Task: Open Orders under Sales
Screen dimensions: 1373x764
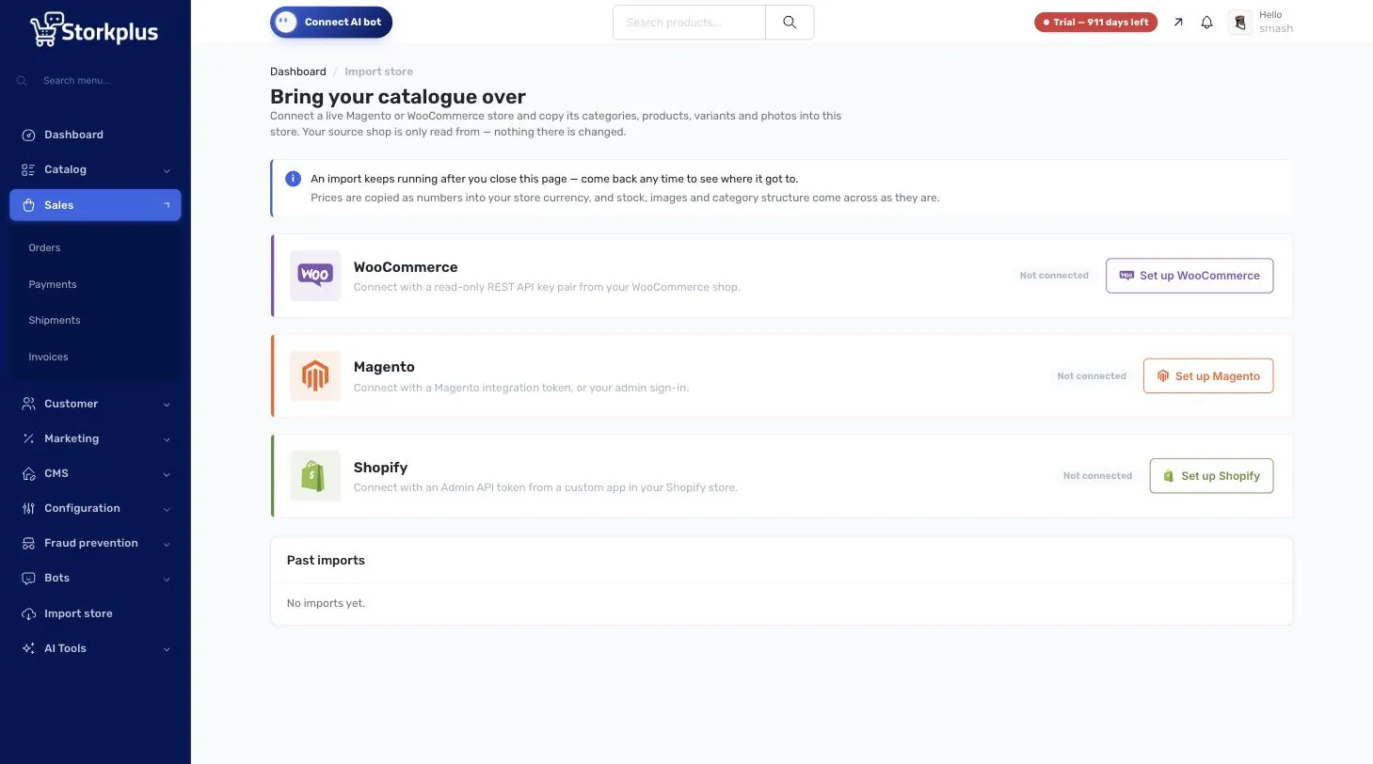Action: coord(44,247)
